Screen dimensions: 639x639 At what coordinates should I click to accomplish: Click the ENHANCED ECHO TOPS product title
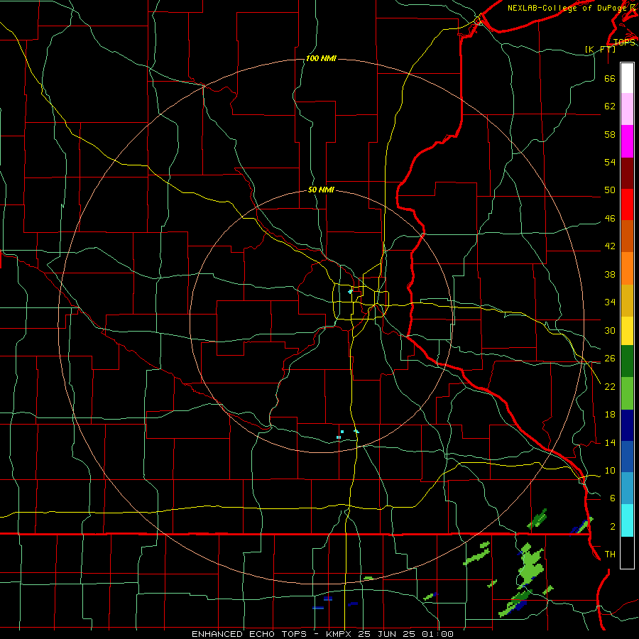click(248, 634)
